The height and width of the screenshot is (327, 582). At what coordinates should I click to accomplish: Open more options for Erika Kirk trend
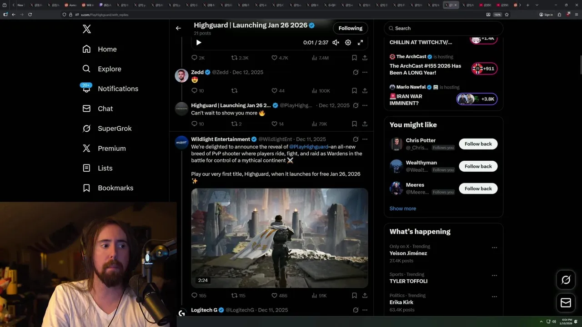494,297
